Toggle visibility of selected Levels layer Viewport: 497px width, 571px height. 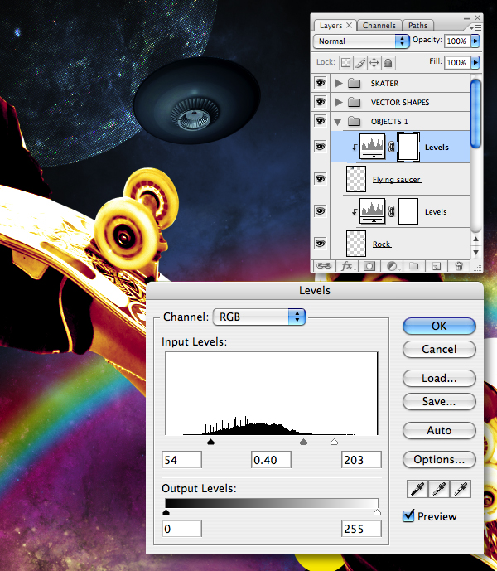point(320,147)
